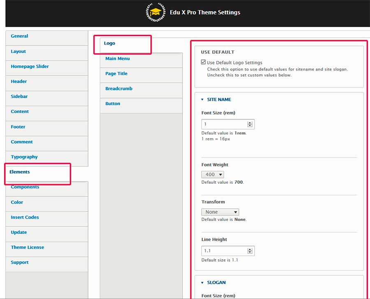Image resolution: width=370 pixels, height=299 pixels.
Task: Open the Theme License tab
Action: pos(27,247)
